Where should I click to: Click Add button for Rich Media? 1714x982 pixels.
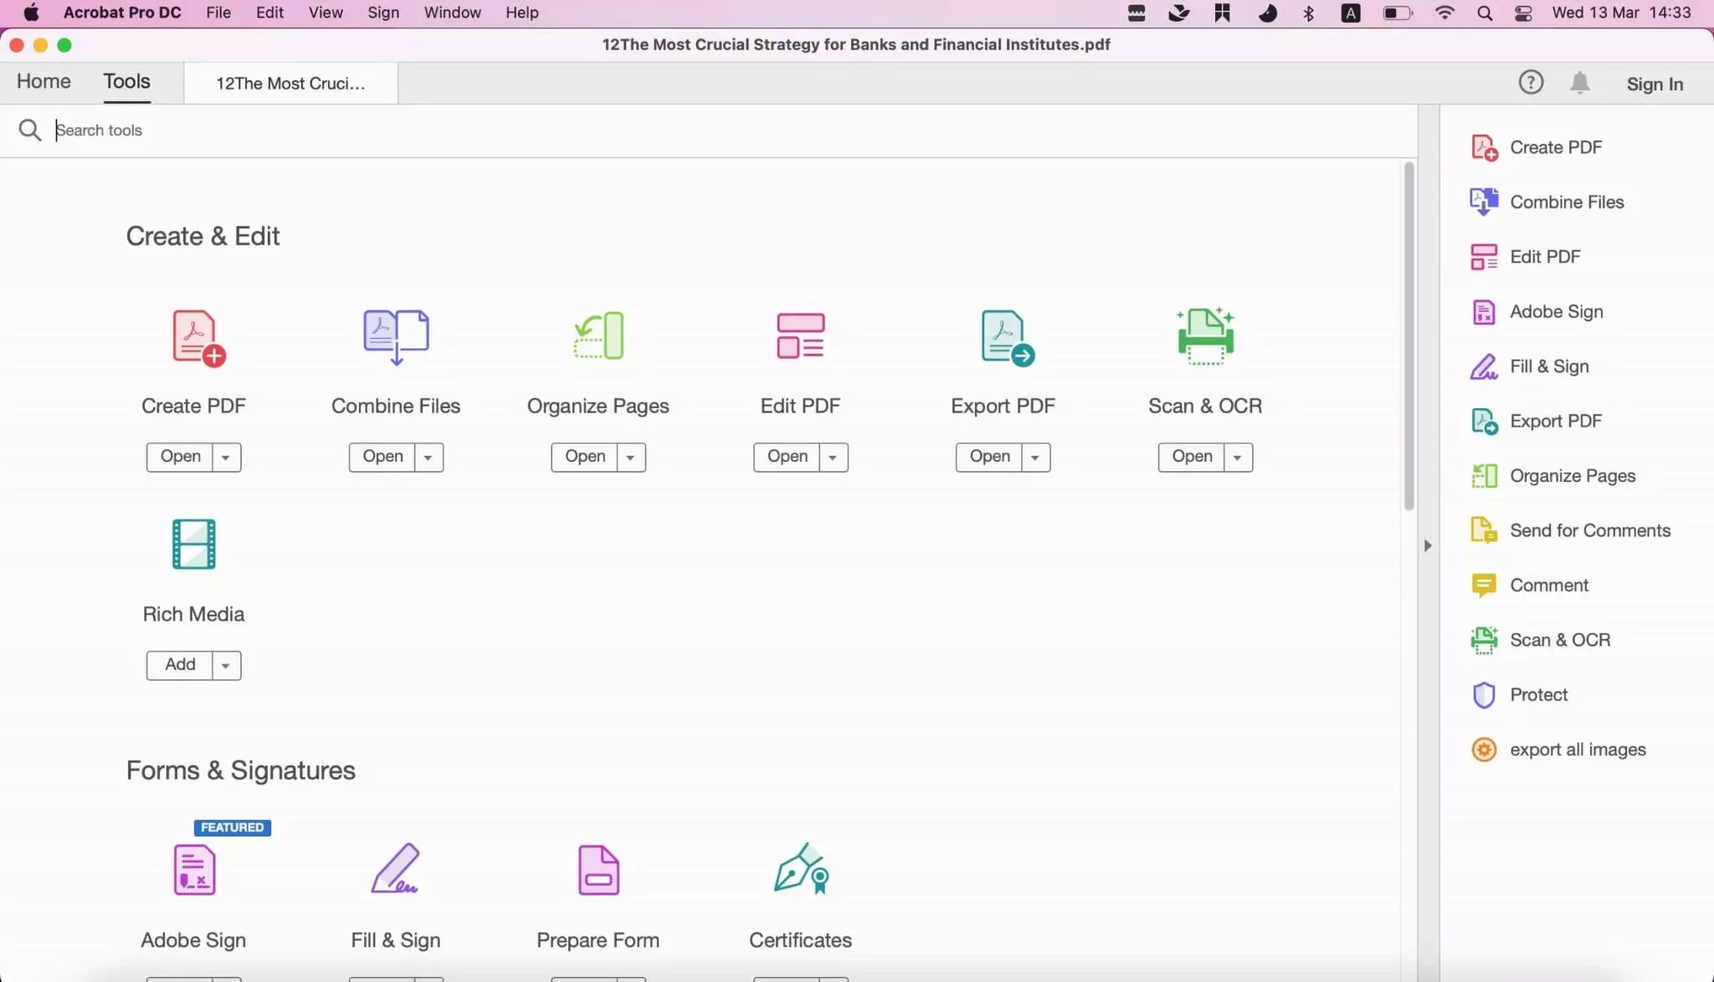(x=180, y=664)
